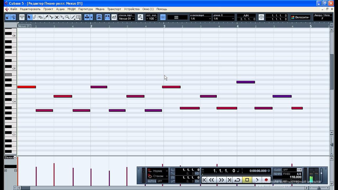
Task: Toggle Edit Active Part Only button
Action: coord(114,17)
